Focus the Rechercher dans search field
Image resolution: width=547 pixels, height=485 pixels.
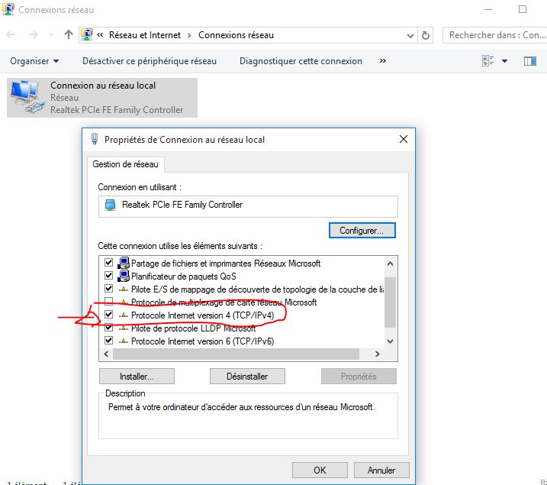494,35
